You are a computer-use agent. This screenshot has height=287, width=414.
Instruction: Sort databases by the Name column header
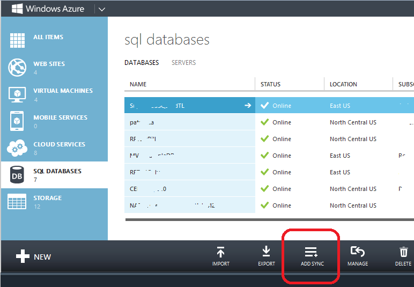[x=138, y=84]
